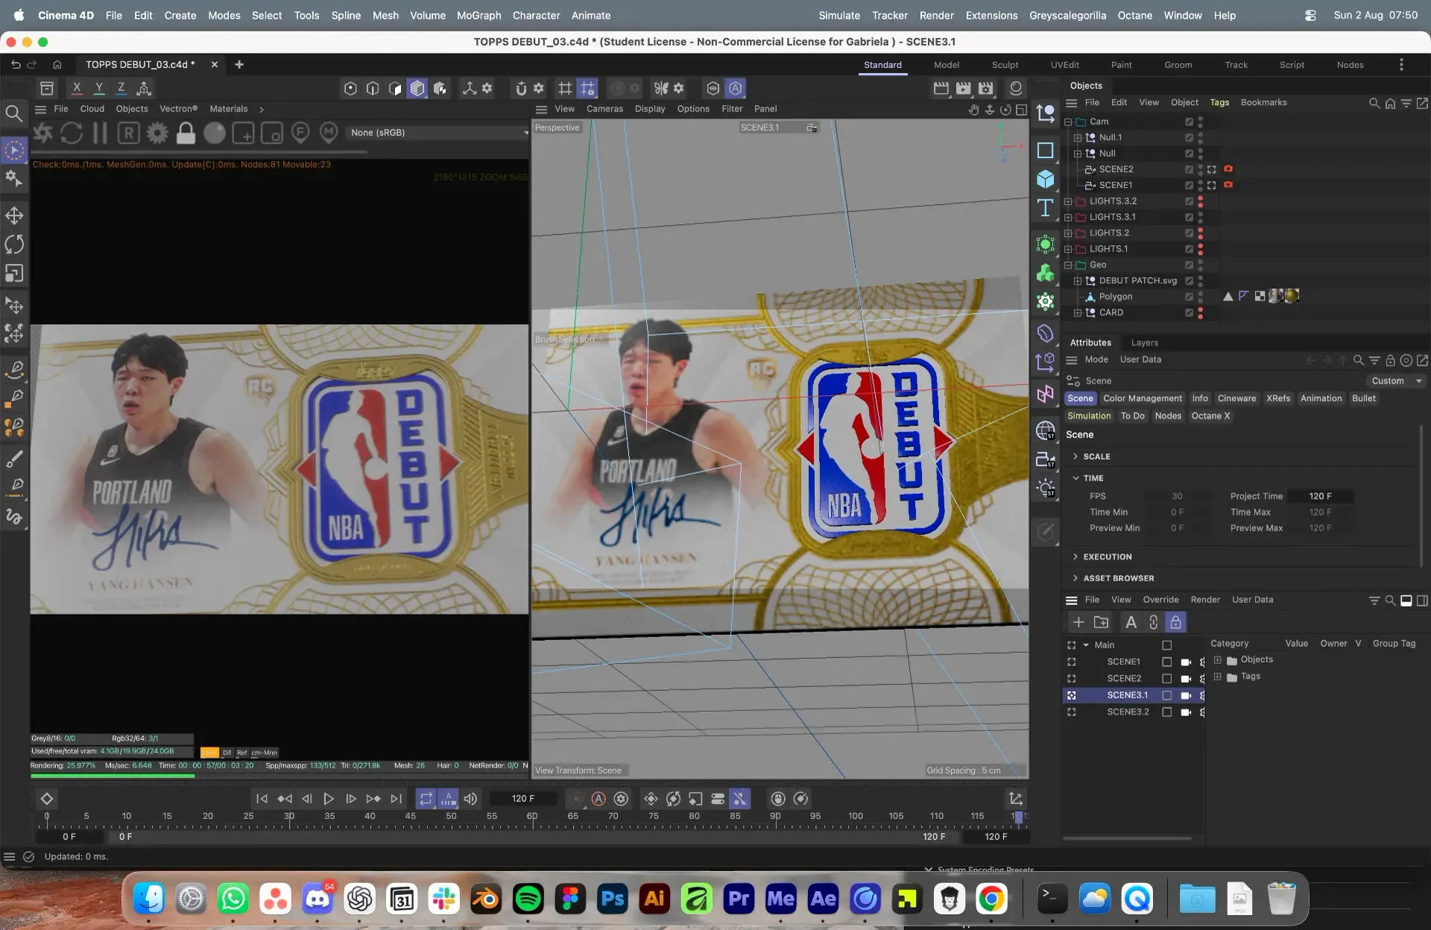Open the Blender app in the Dock
Screen dimensions: 1431x930
[486, 899]
